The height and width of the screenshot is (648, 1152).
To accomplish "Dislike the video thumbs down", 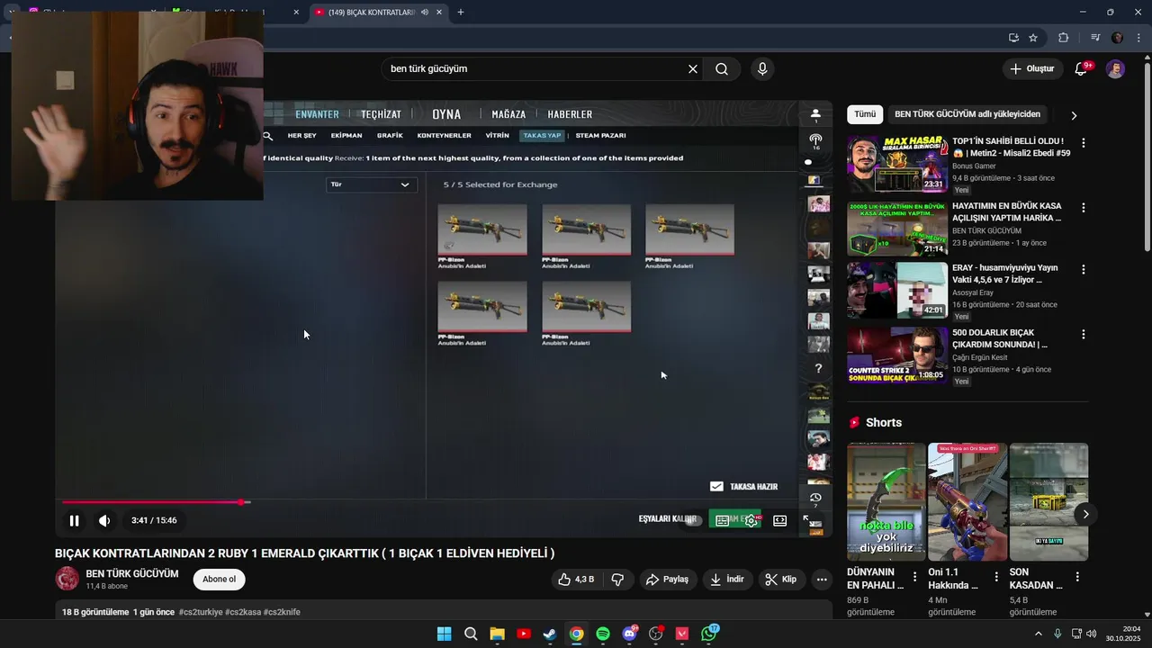I will click(x=617, y=580).
